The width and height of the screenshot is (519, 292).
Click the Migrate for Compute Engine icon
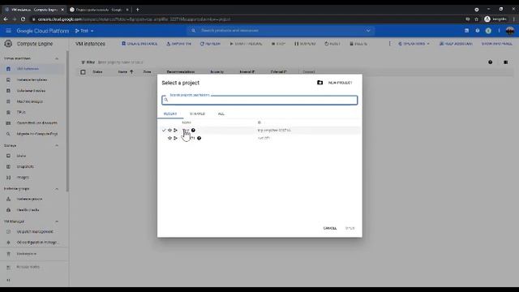[x=8, y=134]
